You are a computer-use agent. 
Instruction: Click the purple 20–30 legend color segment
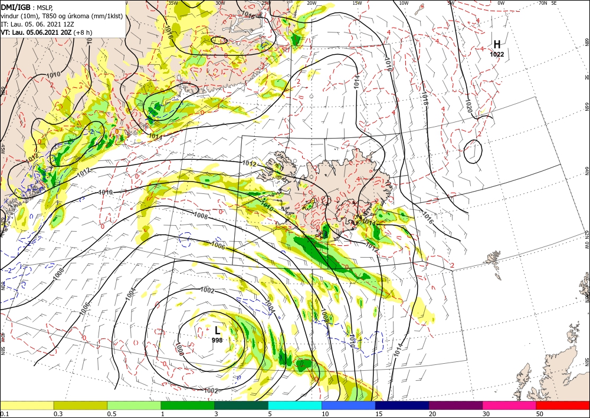pos(455,405)
